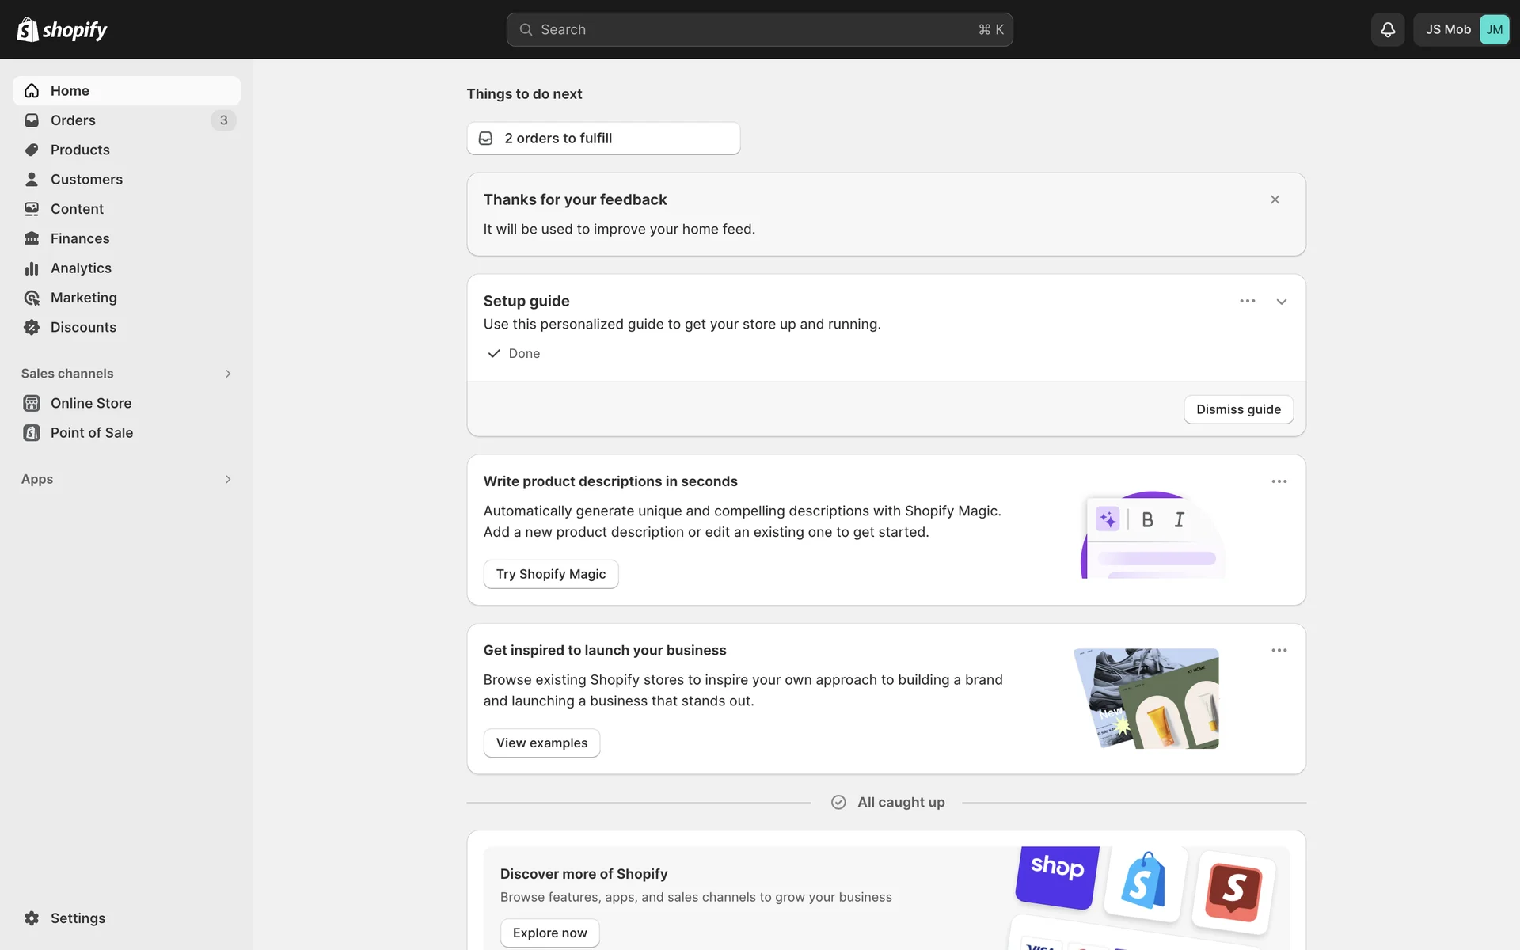1520x950 pixels.
Task: Open Setup guide three-dot options menu
Action: (1247, 301)
